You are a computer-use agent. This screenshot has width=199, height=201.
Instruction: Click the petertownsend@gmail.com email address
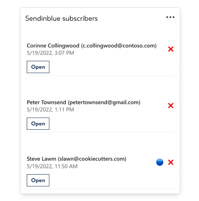(x=104, y=102)
